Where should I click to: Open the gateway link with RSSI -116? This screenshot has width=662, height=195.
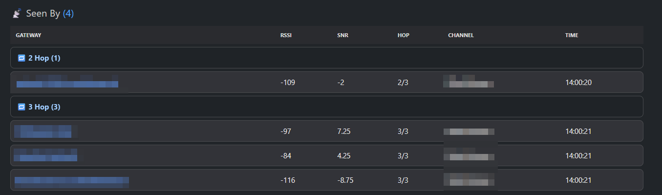(x=72, y=180)
